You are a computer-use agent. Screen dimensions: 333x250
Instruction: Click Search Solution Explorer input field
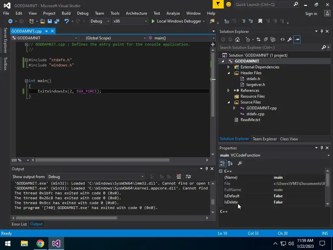click(x=270, y=48)
